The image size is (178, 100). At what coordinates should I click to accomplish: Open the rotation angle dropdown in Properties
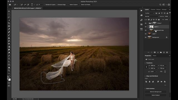[x=156, y=72]
